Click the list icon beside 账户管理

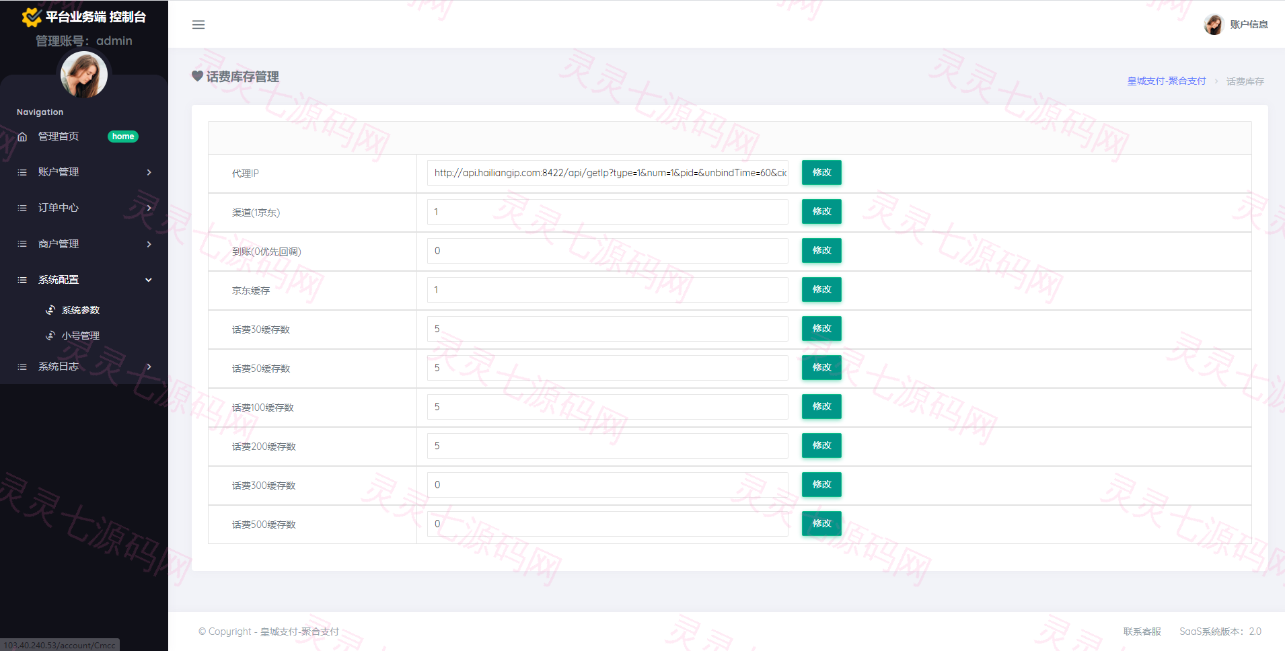pyautogui.click(x=22, y=172)
